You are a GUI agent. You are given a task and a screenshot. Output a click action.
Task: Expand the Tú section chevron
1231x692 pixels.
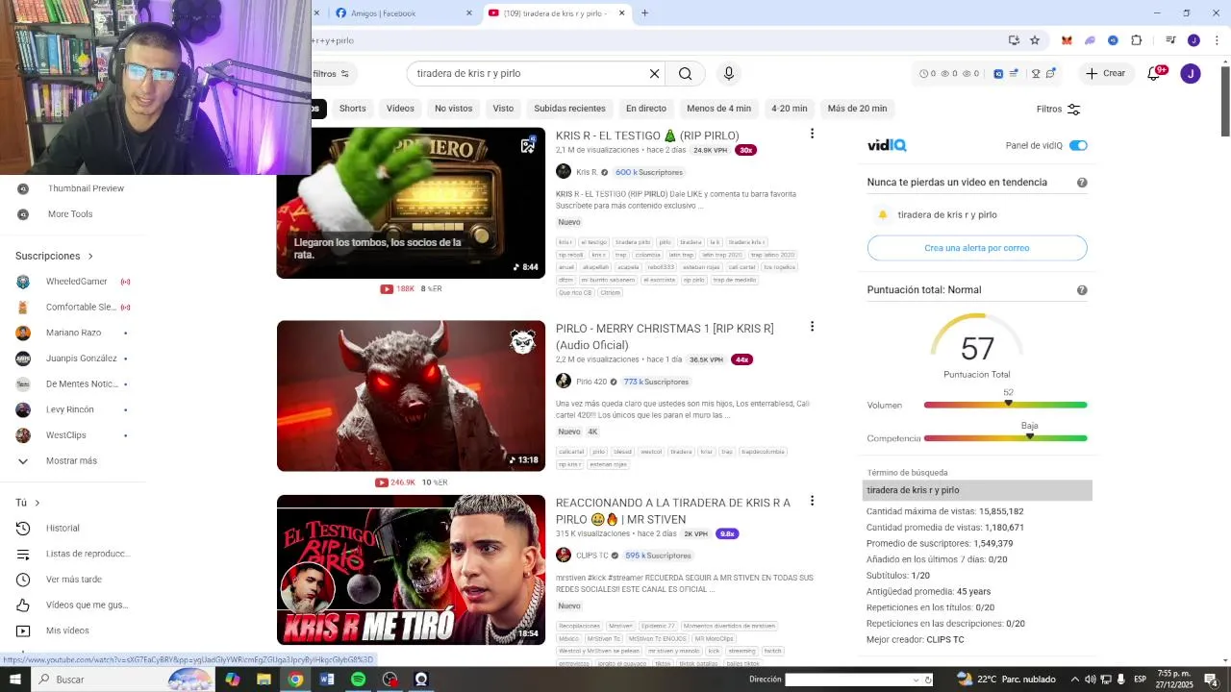[38, 503]
